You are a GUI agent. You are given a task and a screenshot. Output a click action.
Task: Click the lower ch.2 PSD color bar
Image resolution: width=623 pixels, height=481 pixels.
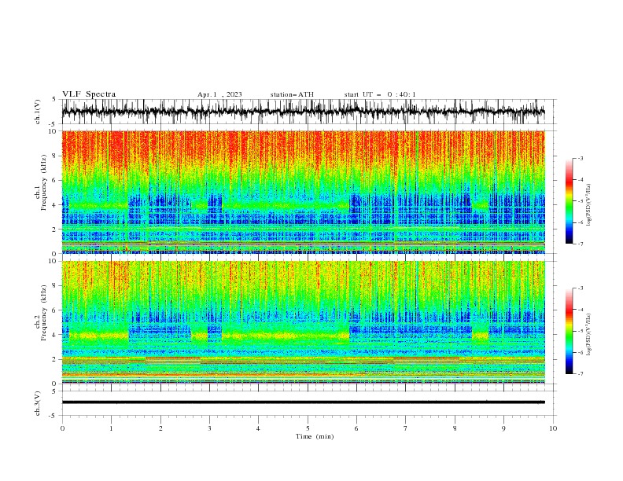[x=569, y=331]
